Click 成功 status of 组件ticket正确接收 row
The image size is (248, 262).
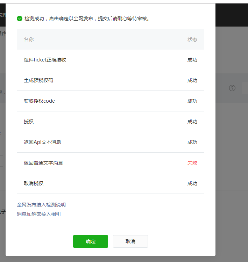(x=192, y=60)
